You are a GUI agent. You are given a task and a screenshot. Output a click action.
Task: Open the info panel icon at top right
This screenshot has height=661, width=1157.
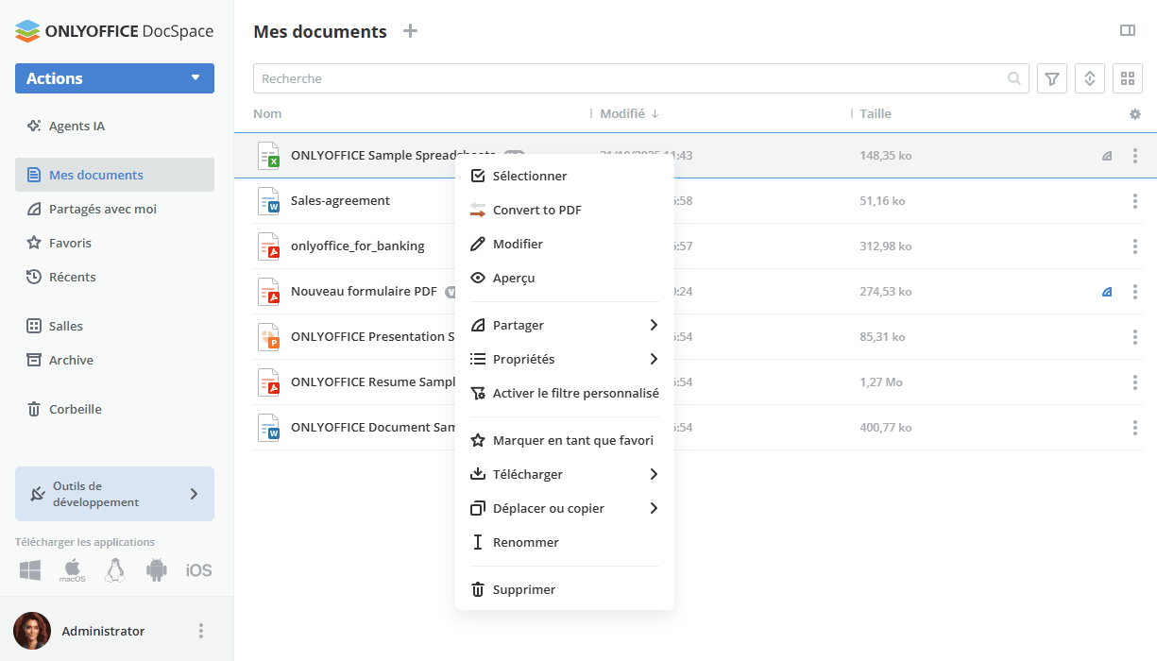[1127, 31]
